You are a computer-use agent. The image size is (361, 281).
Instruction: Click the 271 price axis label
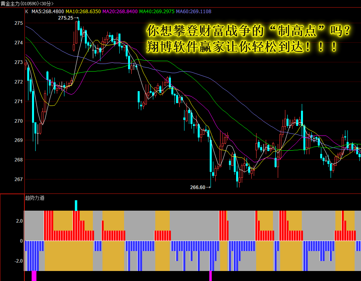[x=19, y=101]
